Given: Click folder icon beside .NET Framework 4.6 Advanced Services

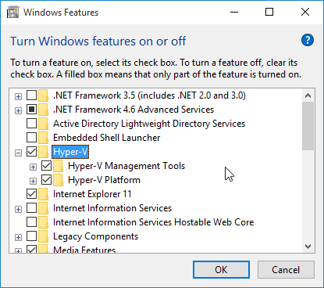Looking at the screenshot, I should click(x=43, y=110).
